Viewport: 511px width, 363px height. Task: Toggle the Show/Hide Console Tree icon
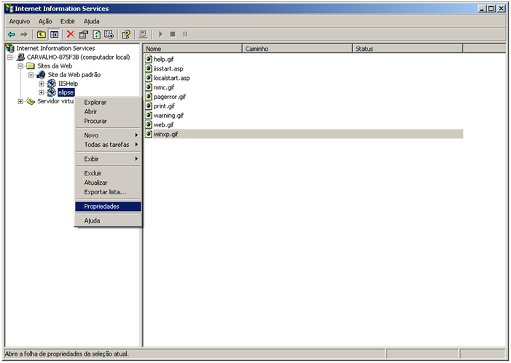(55, 34)
